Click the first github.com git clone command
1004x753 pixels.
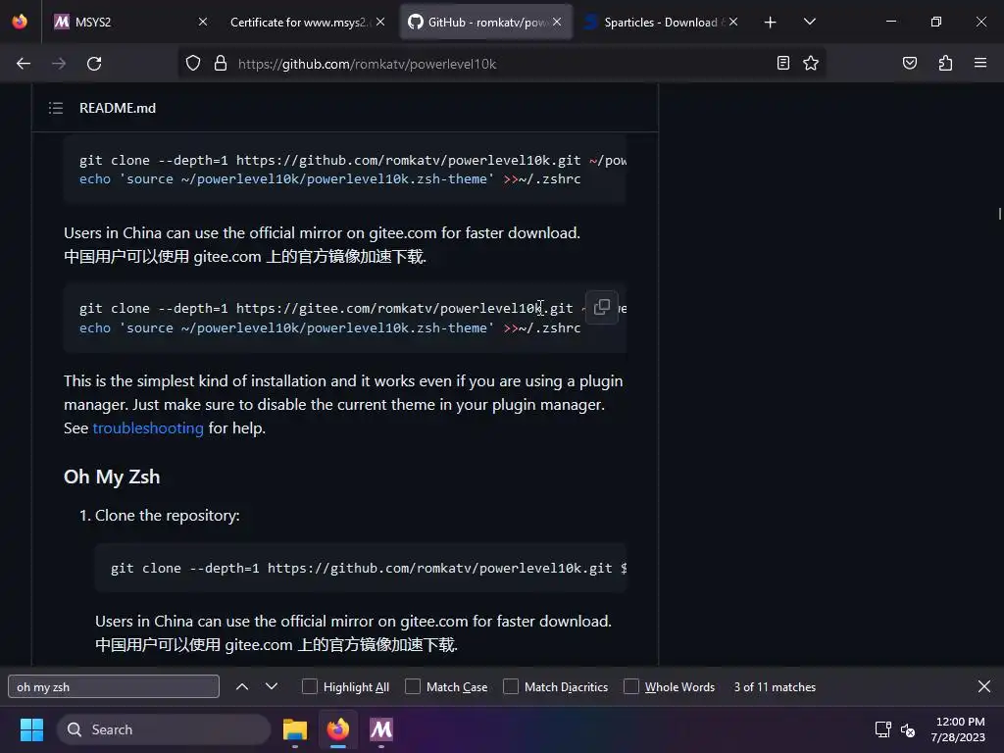pyautogui.click(x=353, y=160)
